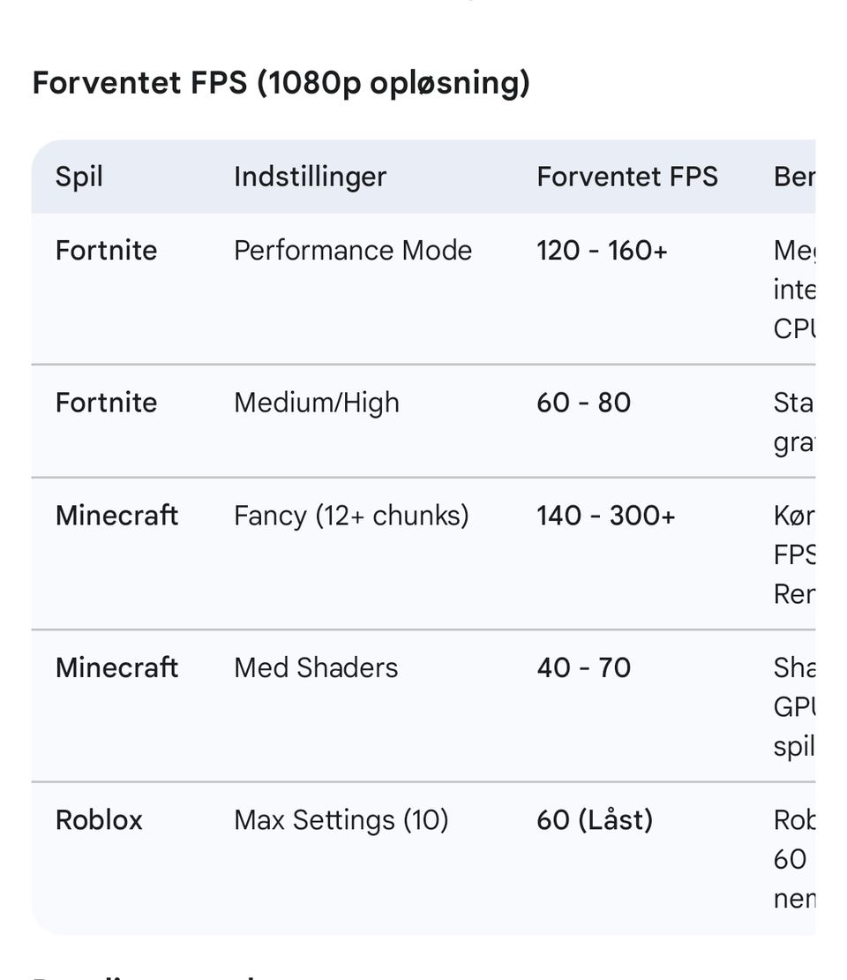
Task: Click the "Forventet FPS (1080p opløsning)" heading
Action: 281,83
